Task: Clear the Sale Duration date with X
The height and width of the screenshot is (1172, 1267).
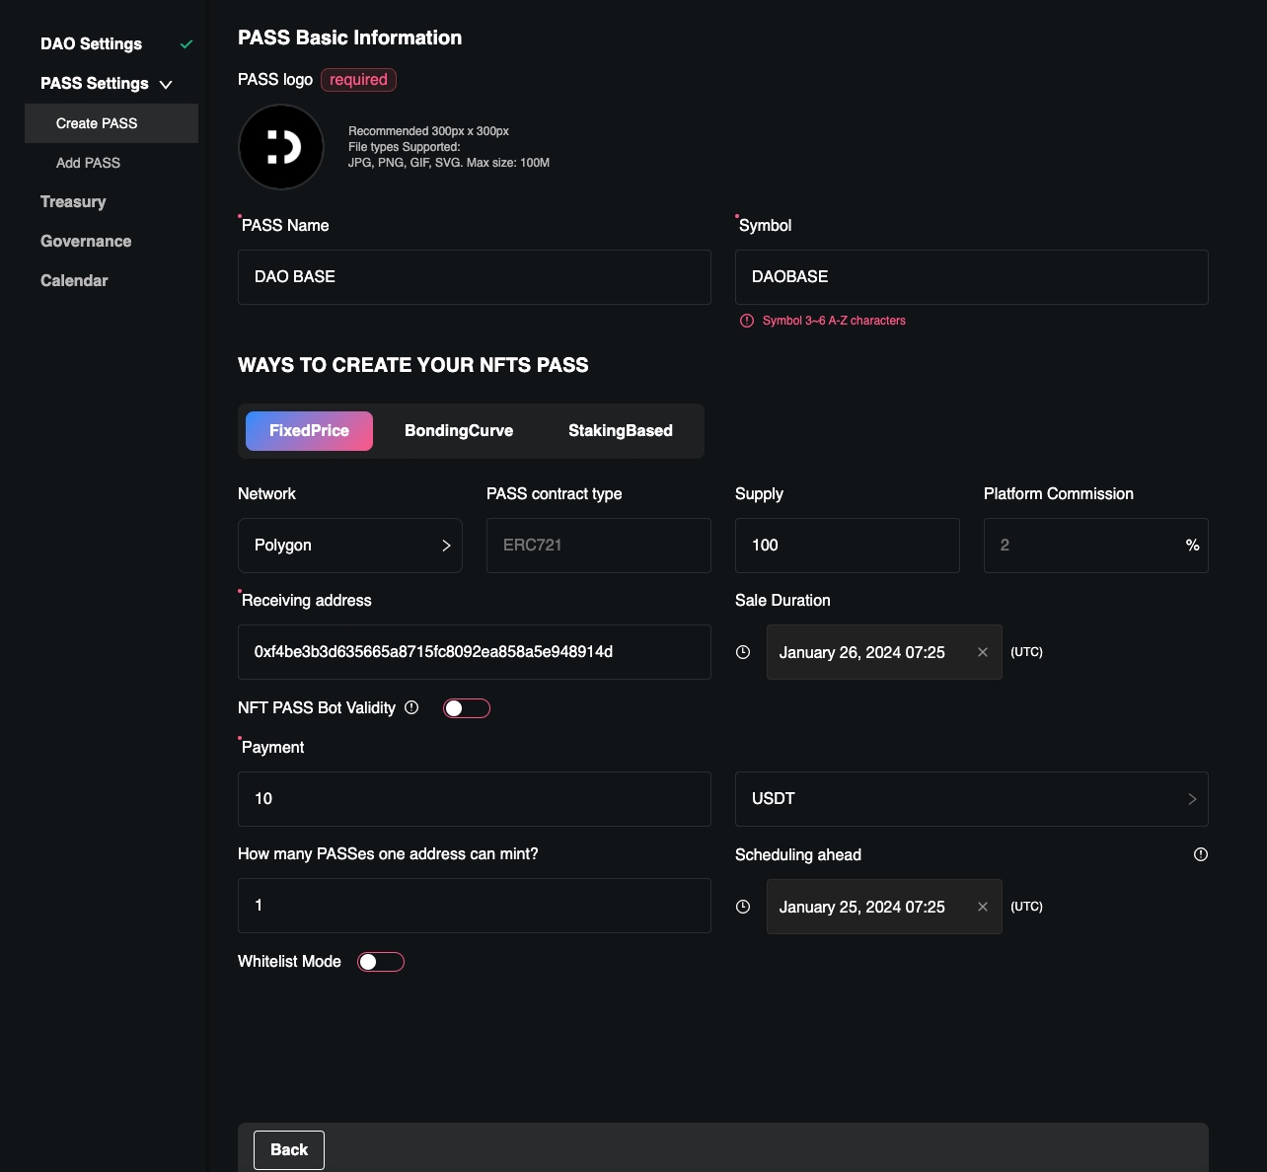Action: 982,652
